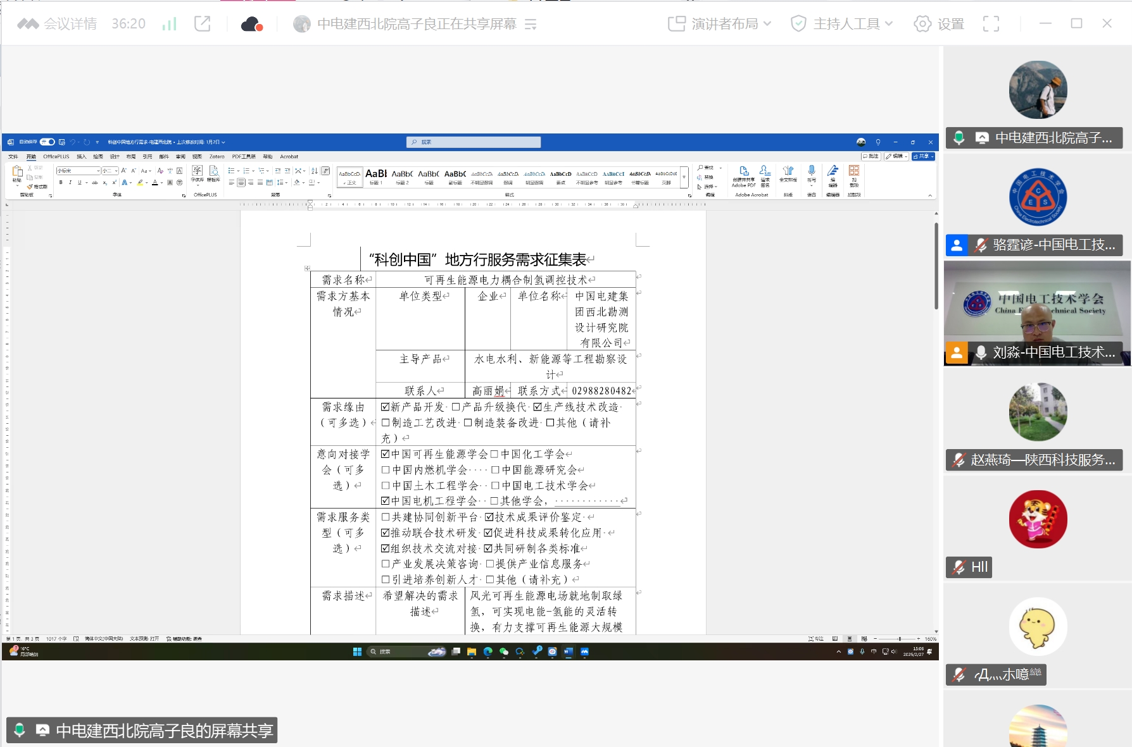This screenshot has width=1132, height=747.
Task: Uncheck the 新产品开发 checkbox
Action: click(385, 407)
